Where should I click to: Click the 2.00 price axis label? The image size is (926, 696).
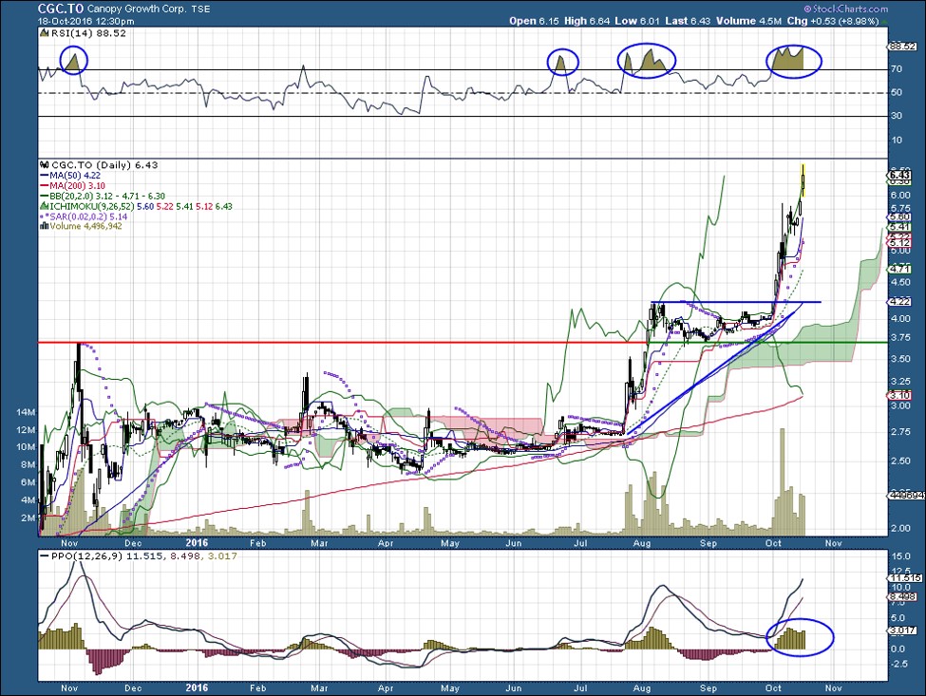click(x=900, y=528)
